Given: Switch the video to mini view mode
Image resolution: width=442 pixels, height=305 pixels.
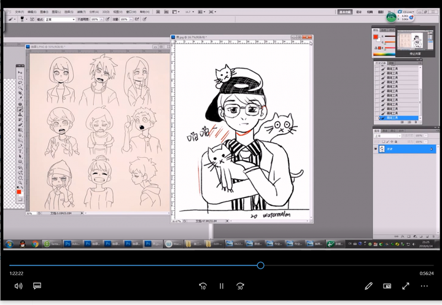Looking at the screenshot, I should (x=387, y=286).
